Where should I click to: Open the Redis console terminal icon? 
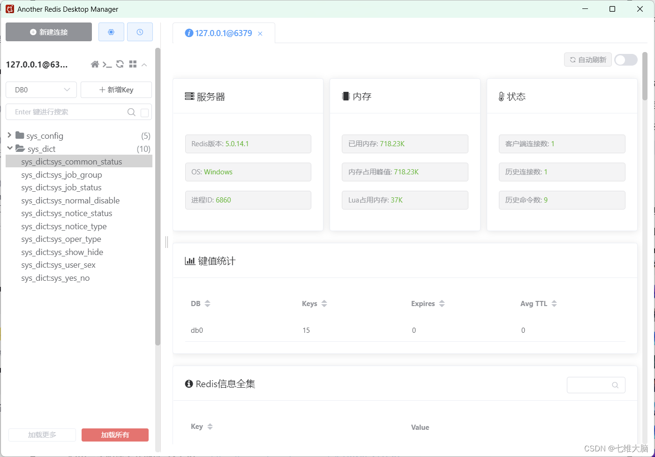107,64
